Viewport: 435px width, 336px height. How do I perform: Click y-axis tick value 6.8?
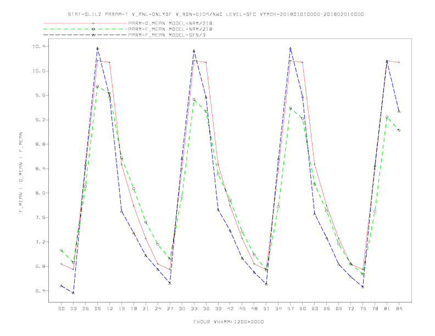(40, 266)
